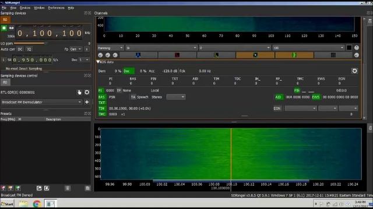Click the dark red spectrum display toggle icon
The height and width of the screenshot is (209, 373).
click(177, 55)
